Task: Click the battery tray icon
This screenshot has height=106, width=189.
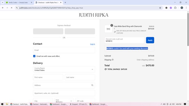Action: pos(164,104)
